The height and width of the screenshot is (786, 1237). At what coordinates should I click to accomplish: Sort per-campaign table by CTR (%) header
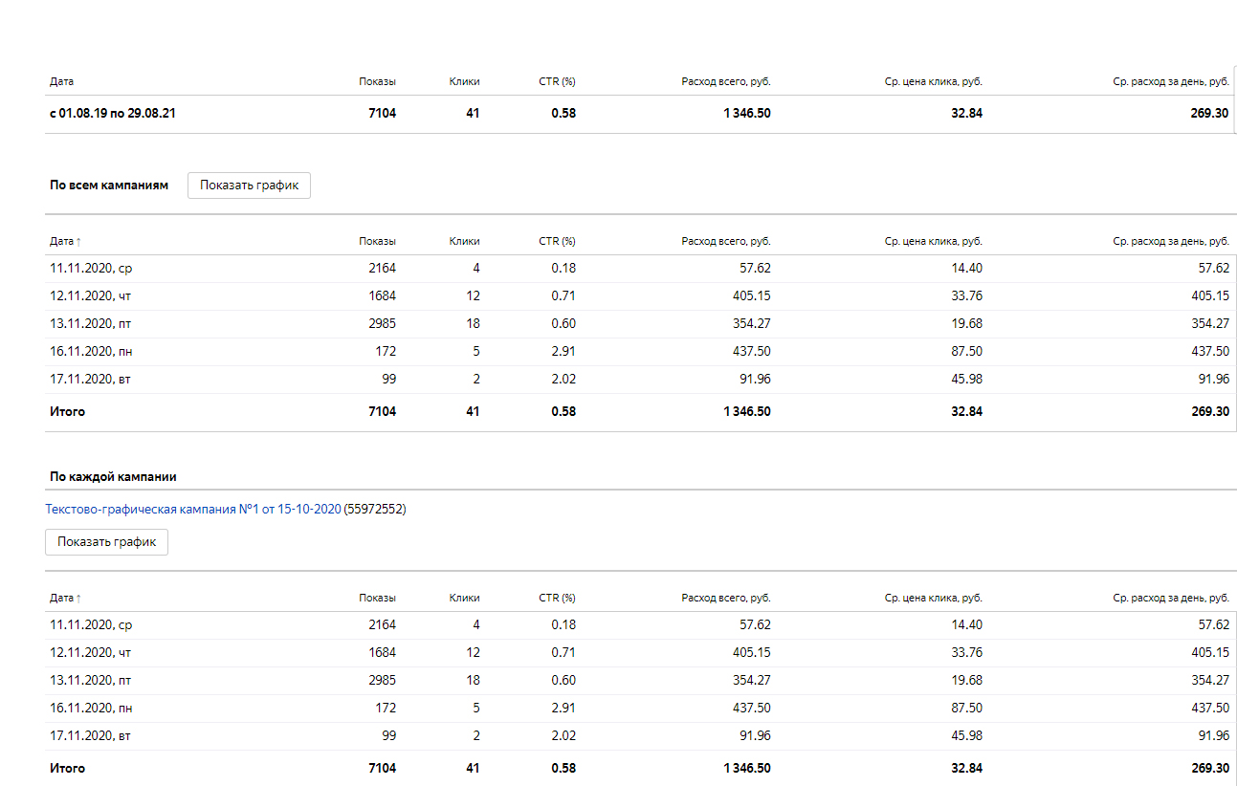click(557, 599)
